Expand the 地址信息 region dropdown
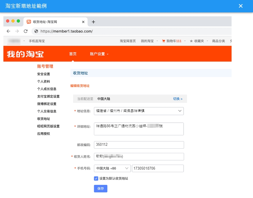The height and width of the screenshot is (198, 253). tap(180, 111)
